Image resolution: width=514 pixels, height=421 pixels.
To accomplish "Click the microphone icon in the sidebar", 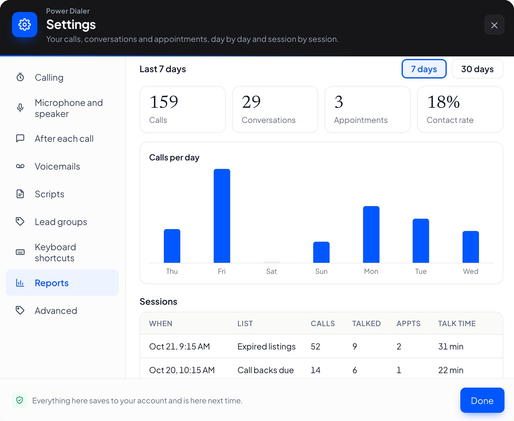I will (20, 108).
